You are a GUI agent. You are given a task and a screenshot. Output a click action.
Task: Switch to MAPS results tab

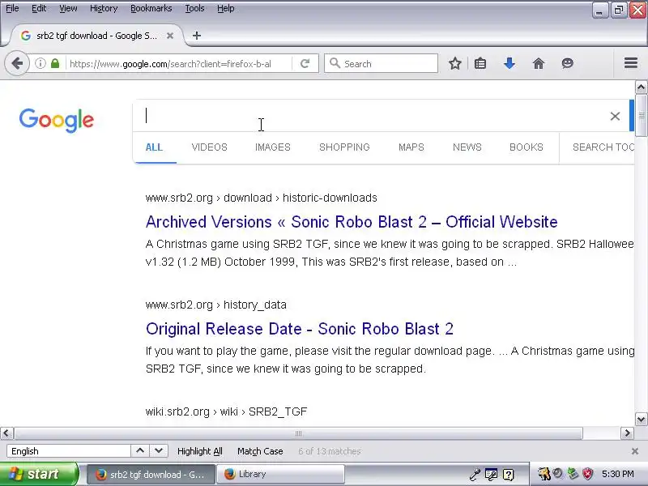411,147
